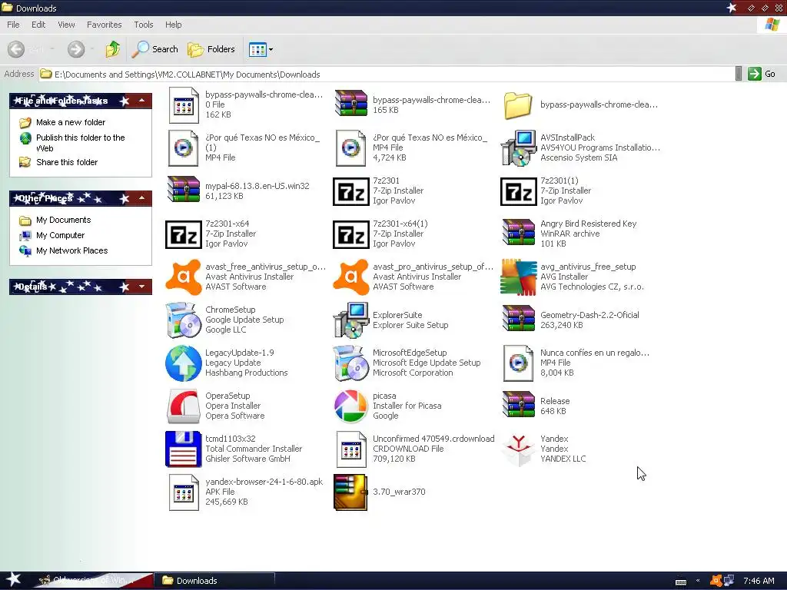
Task: Toggle the Folders pane
Action: [x=211, y=49]
